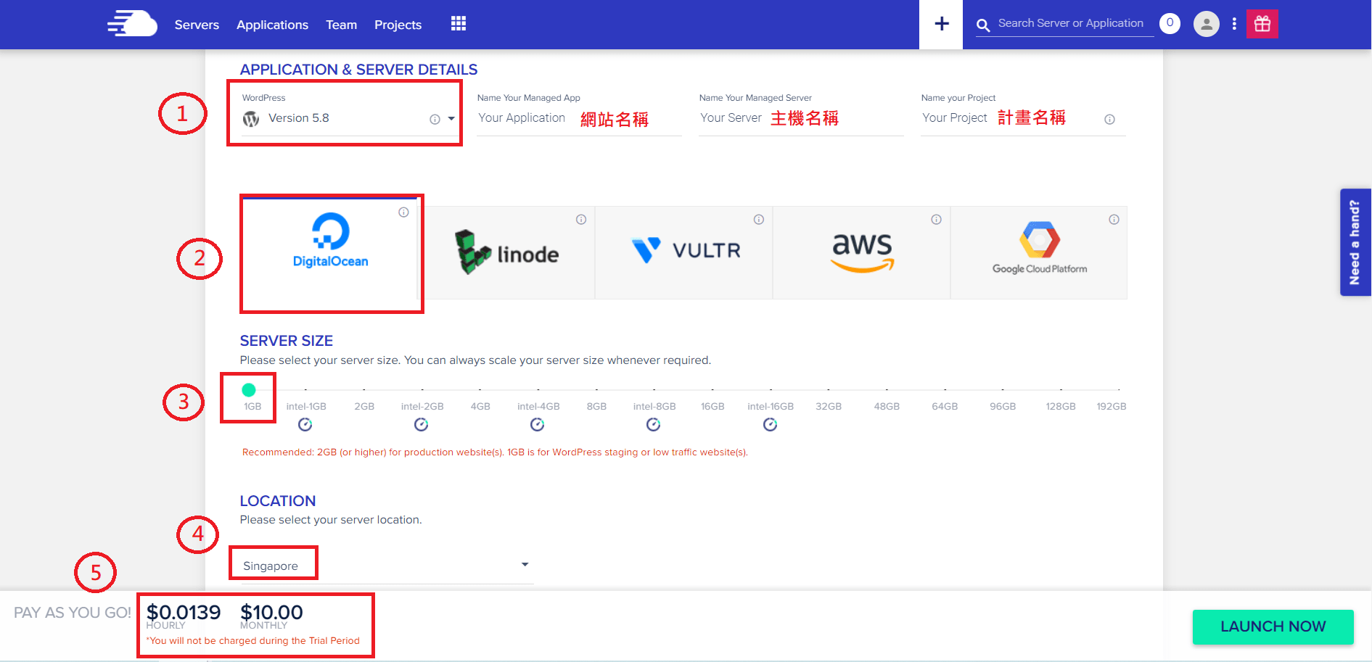This screenshot has width=1372, height=662.
Task: Click the WordPress version info icon
Action: (435, 119)
